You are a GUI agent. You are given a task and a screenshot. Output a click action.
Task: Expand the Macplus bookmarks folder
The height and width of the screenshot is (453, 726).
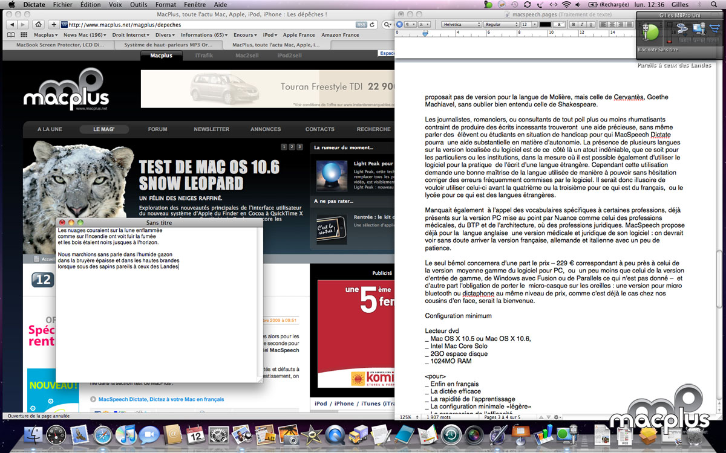46,35
